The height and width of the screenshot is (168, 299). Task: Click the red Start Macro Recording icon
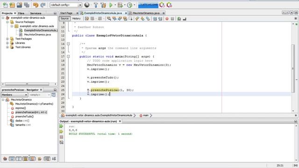tap(167, 19)
